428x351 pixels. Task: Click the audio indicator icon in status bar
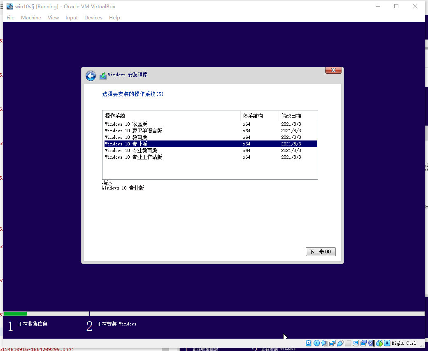coord(324,343)
